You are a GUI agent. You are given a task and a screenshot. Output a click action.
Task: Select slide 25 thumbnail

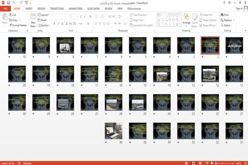coord(138,103)
